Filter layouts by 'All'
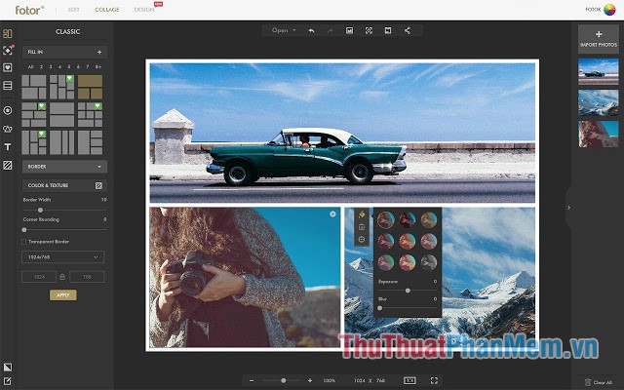This screenshot has height=390, width=624. click(x=30, y=67)
